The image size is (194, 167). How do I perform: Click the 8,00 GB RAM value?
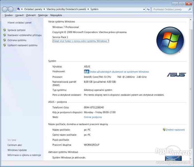[x=100, y=82]
